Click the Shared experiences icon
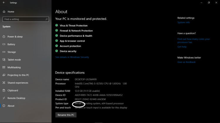220x123 pixels. point(4,83)
